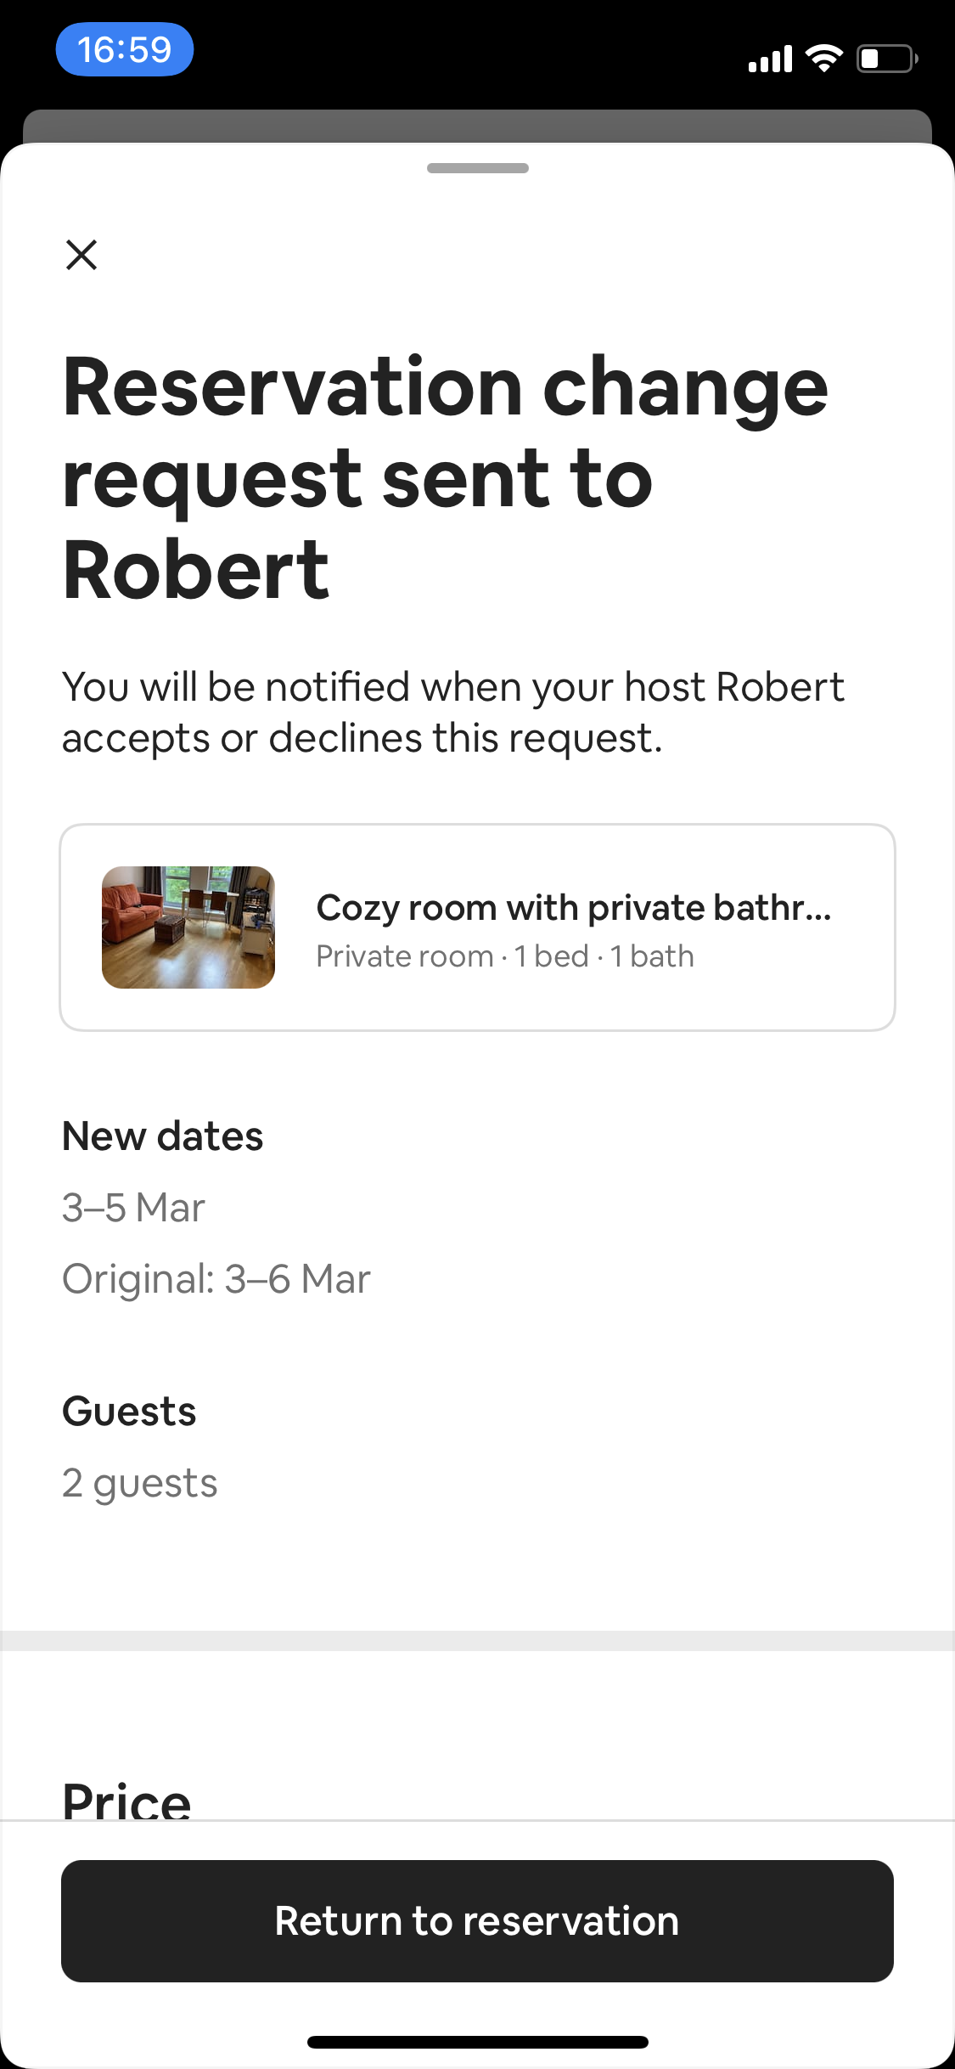Image resolution: width=955 pixels, height=2069 pixels.
Task: Tap the dimmed background card behind sheet
Action: 477,126
